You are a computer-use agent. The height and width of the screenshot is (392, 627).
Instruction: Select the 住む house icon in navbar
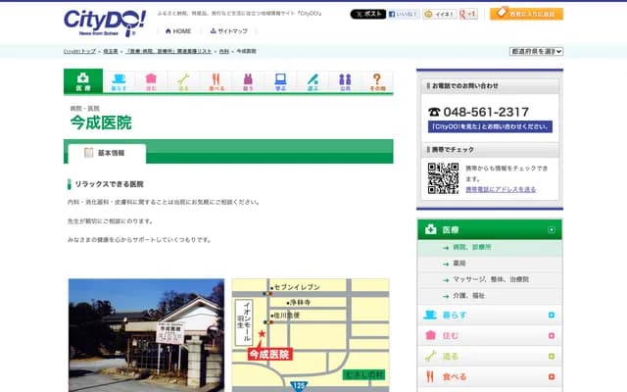(x=151, y=81)
